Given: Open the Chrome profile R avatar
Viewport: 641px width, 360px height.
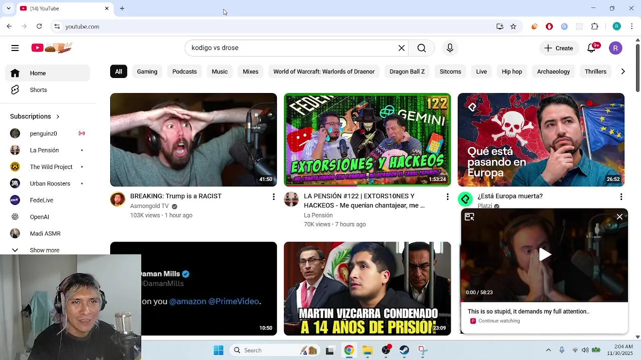Looking at the screenshot, I should click(x=617, y=26).
